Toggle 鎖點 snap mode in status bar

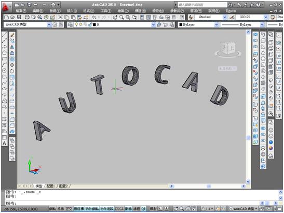(x=52, y=209)
